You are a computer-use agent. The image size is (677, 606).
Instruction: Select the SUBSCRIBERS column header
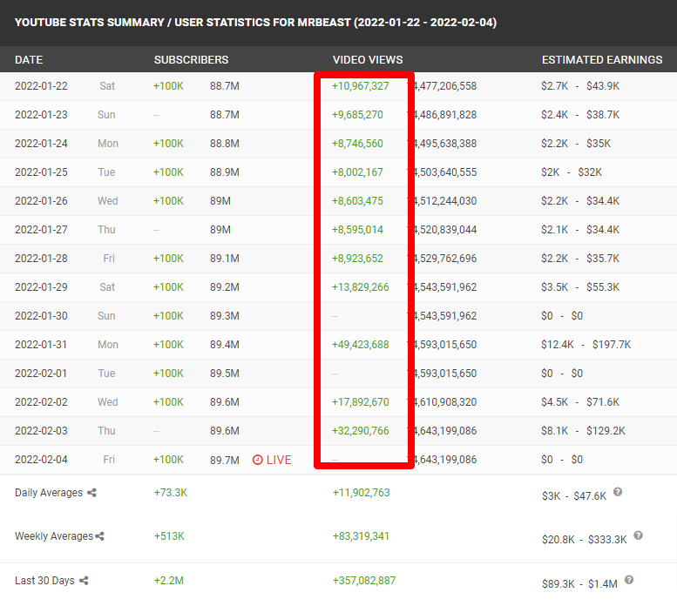pyautogui.click(x=192, y=59)
